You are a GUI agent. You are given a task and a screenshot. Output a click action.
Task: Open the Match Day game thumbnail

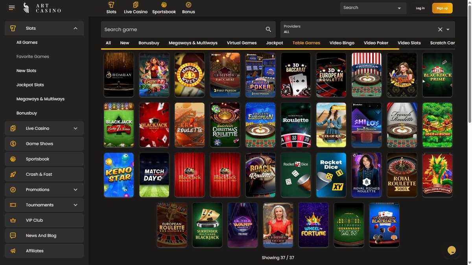pos(154,175)
